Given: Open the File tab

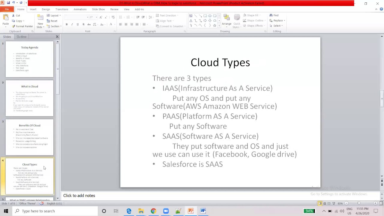Looking at the screenshot, I should pyautogui.click(x=7, y=9).
